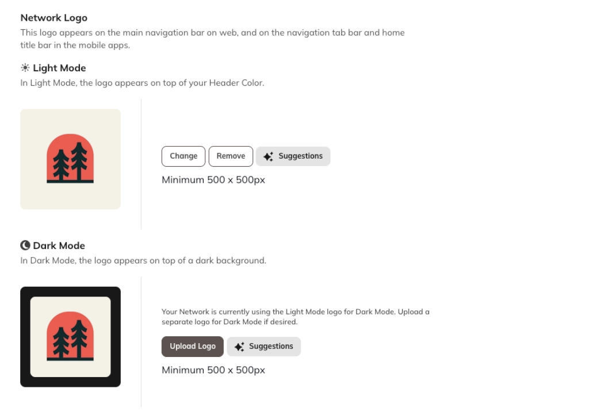Click the sun icon beside Light Mode
This screenshot has width=589, height=415.
pos(25,68)
